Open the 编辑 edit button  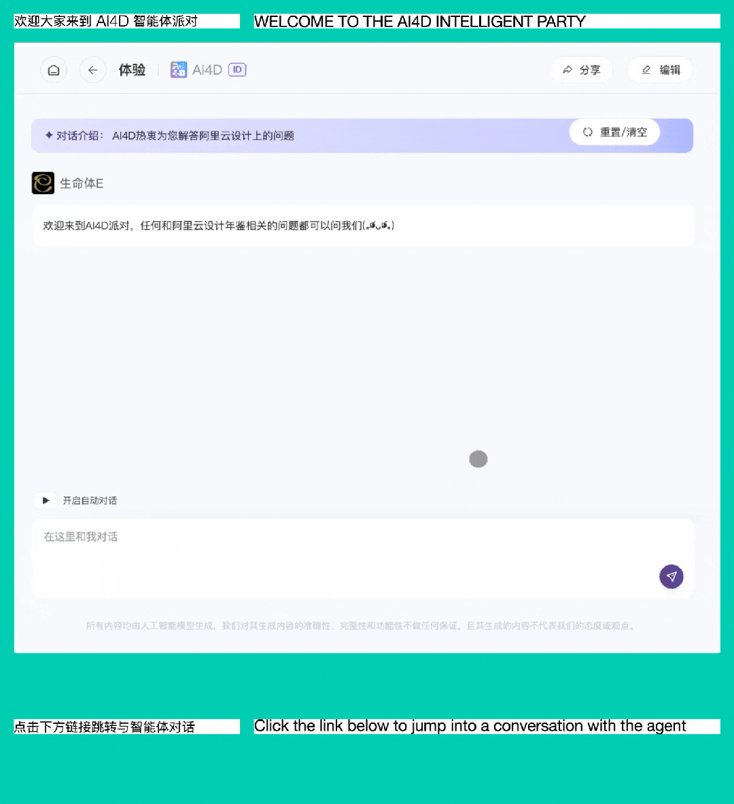pos(660,70)
